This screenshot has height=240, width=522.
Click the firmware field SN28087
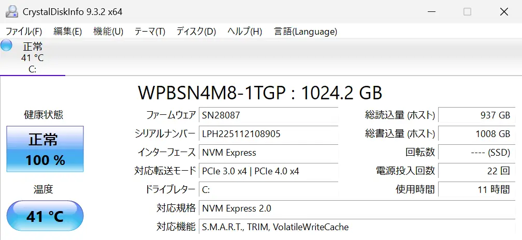[268, 115]
